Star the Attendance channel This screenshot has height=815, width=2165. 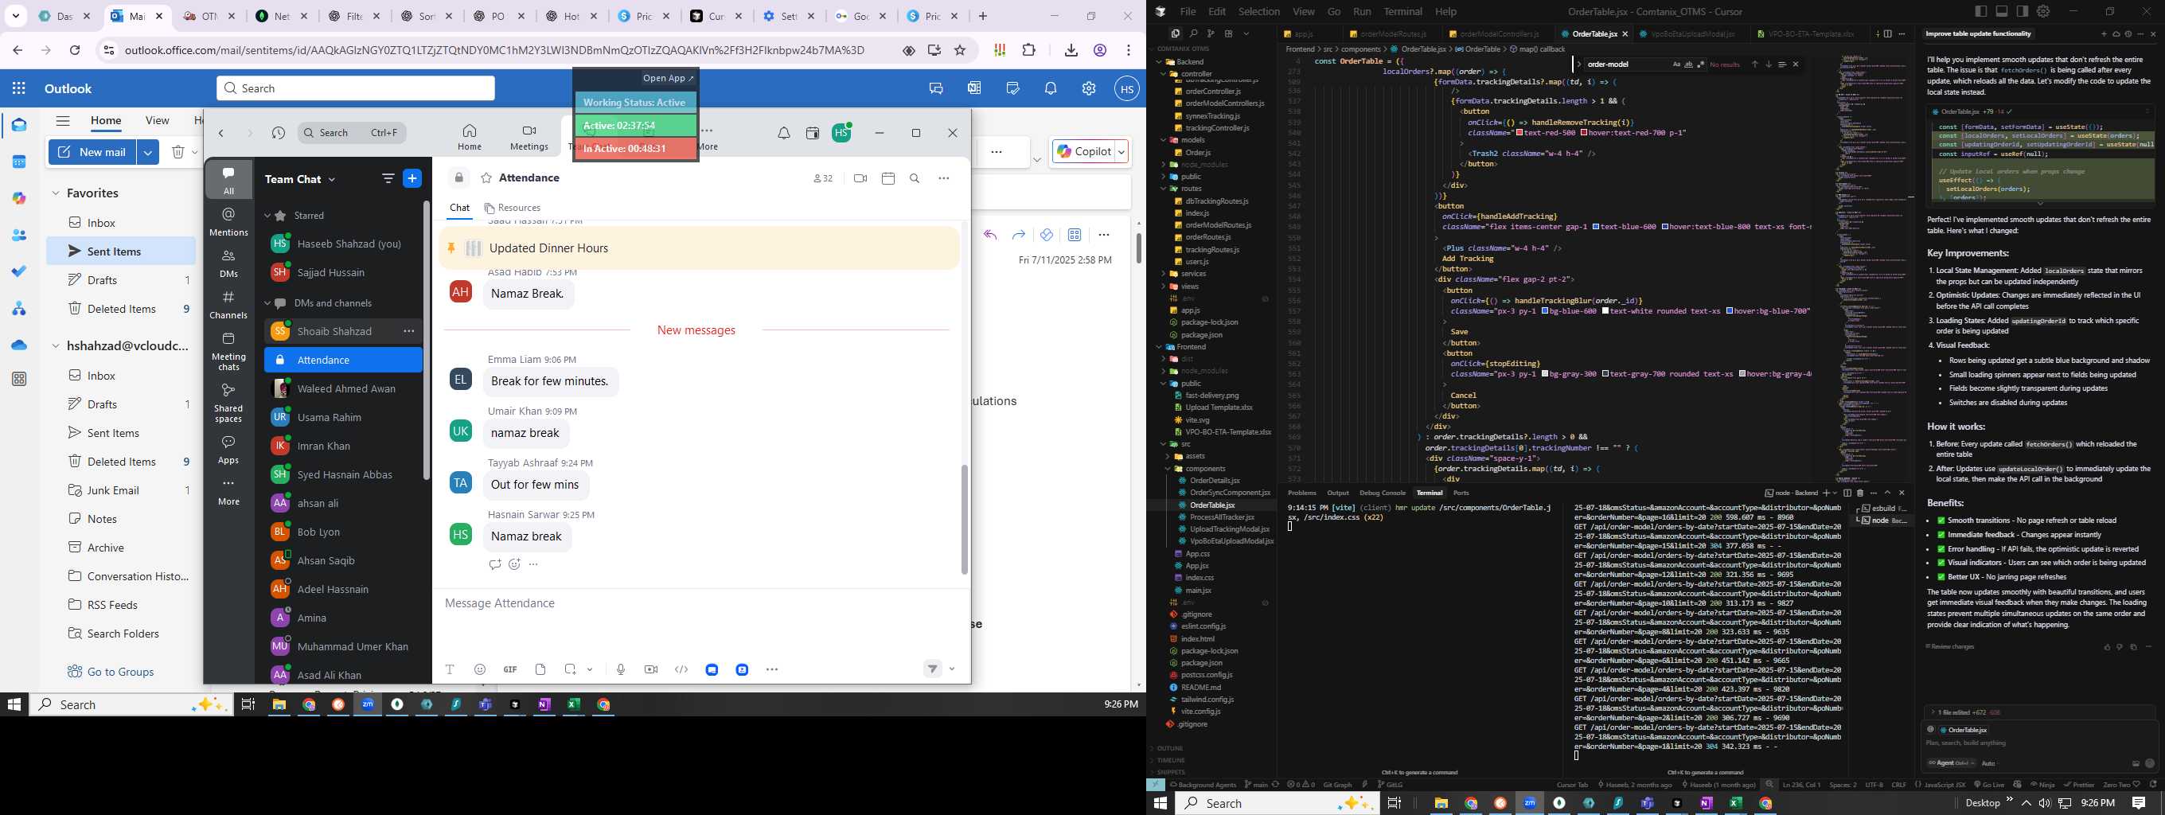point(486,178)
